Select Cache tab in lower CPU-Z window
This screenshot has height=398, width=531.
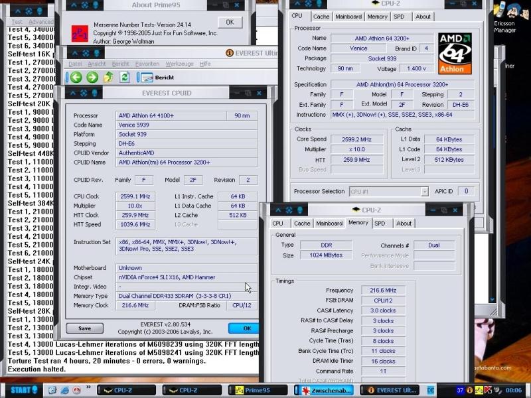[302, 224]
